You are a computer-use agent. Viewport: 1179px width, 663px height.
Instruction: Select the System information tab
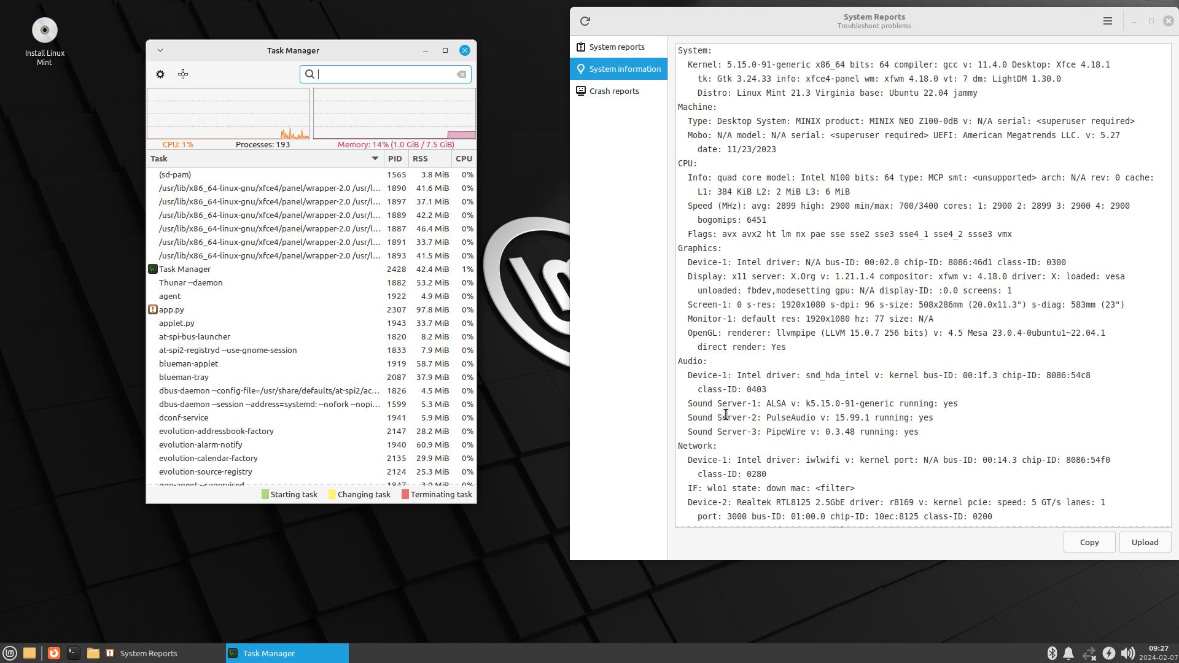619,69
